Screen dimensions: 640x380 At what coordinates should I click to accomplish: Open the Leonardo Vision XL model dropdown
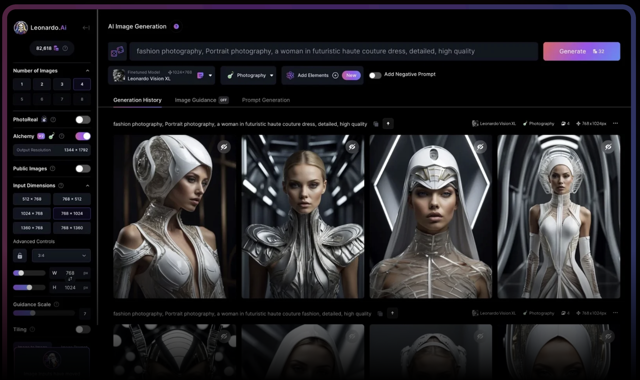pyautogui.click(x=210, y=75)
